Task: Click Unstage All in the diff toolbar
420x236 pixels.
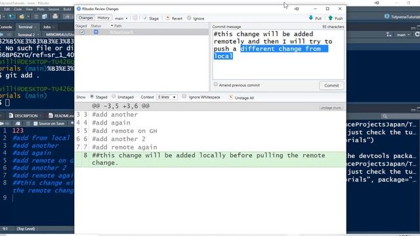Action: (x=241, y=98)
